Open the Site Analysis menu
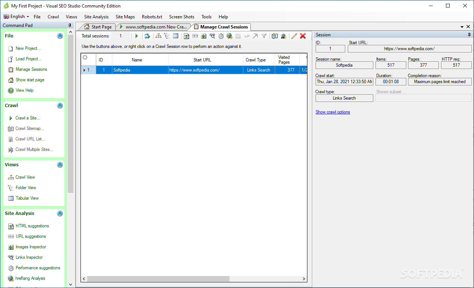The image size is (474, 288). click(x=96, y=17)
